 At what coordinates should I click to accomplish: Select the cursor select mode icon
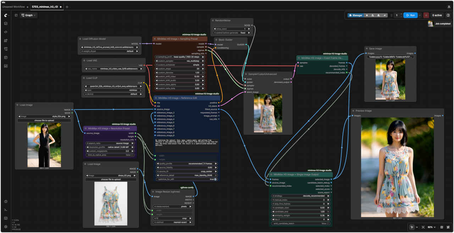(412, 227)
